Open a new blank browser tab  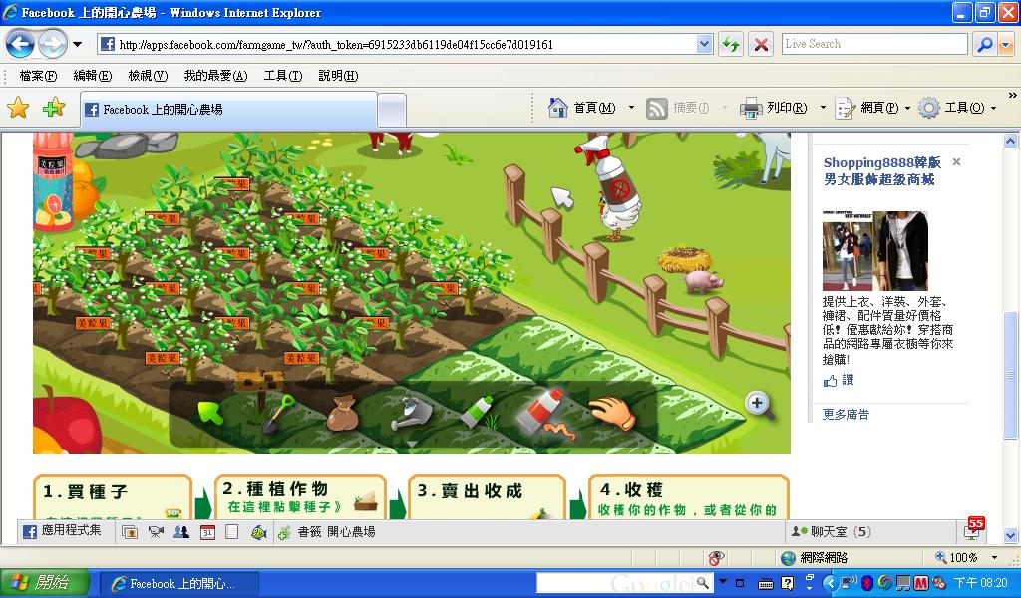391,110
